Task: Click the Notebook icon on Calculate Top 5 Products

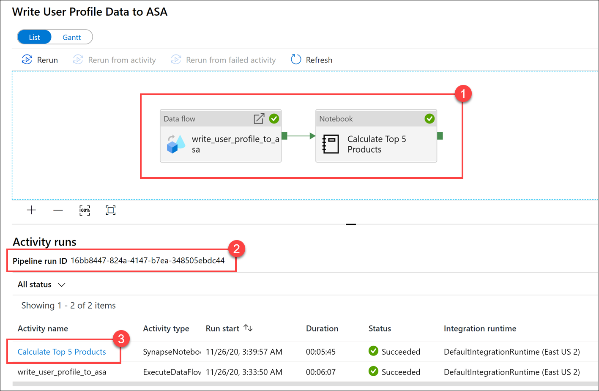Action: [331, 144]
